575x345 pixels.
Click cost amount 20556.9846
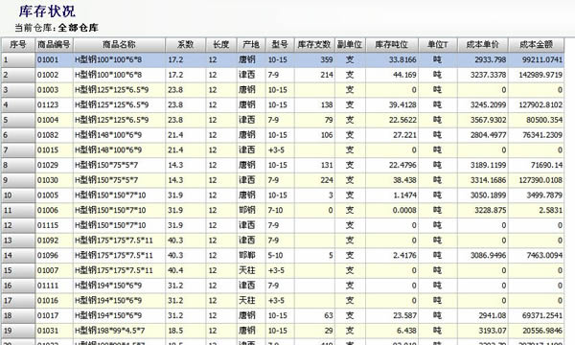[x=542, y=331]
